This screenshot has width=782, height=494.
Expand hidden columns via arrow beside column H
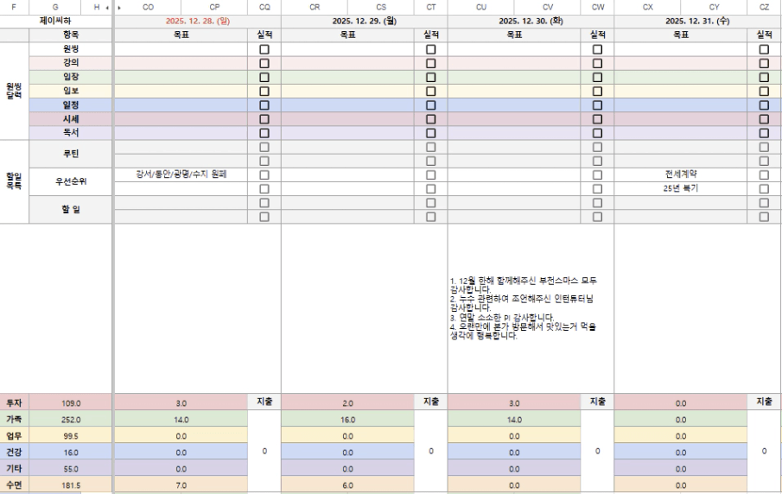(x=107, y=7)
